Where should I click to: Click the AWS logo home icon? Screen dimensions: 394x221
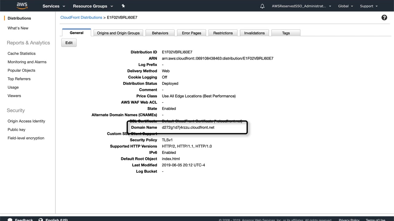(x=22, y=6)
